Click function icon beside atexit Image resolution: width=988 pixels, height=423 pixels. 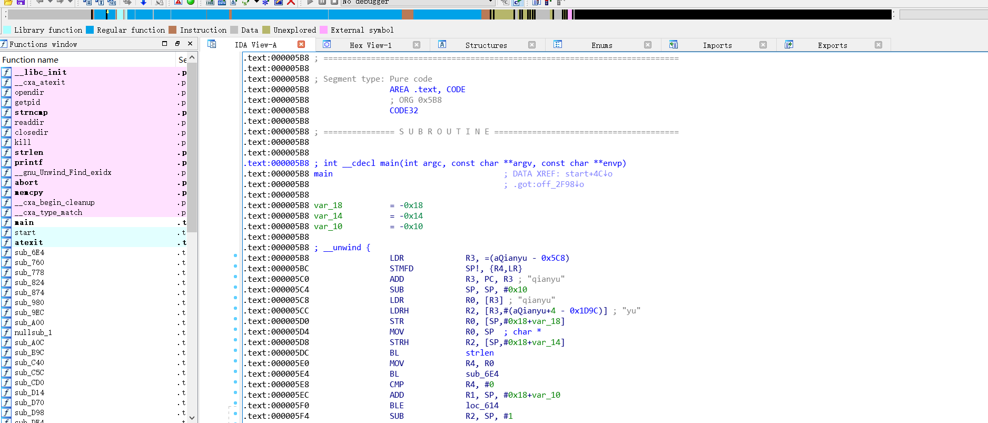(6, 242)
